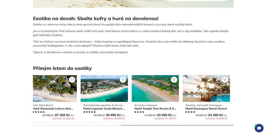View Hotel Temple Tree Resort beach image
Viewport: 266px width, 133px height.
[155, 88]
